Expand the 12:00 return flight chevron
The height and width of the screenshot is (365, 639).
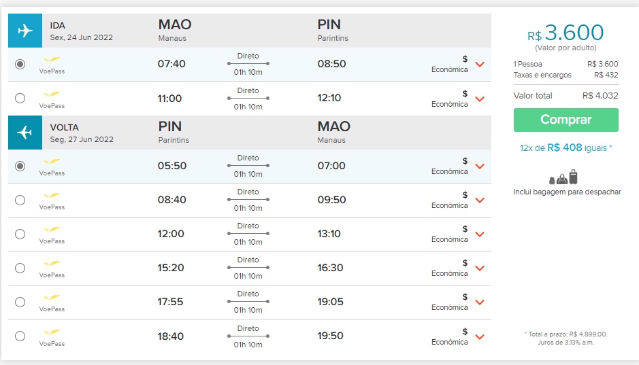tap(480, 234)
